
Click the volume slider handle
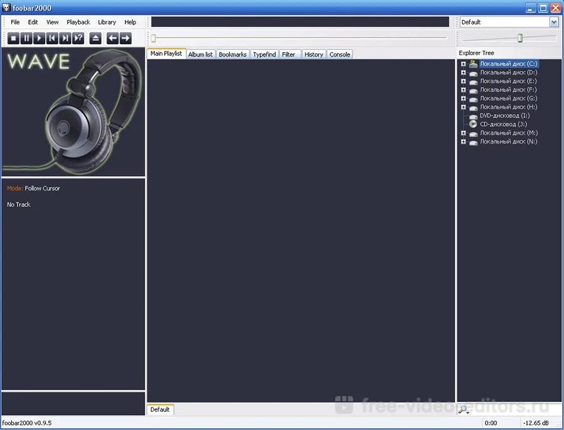[520, 38]
